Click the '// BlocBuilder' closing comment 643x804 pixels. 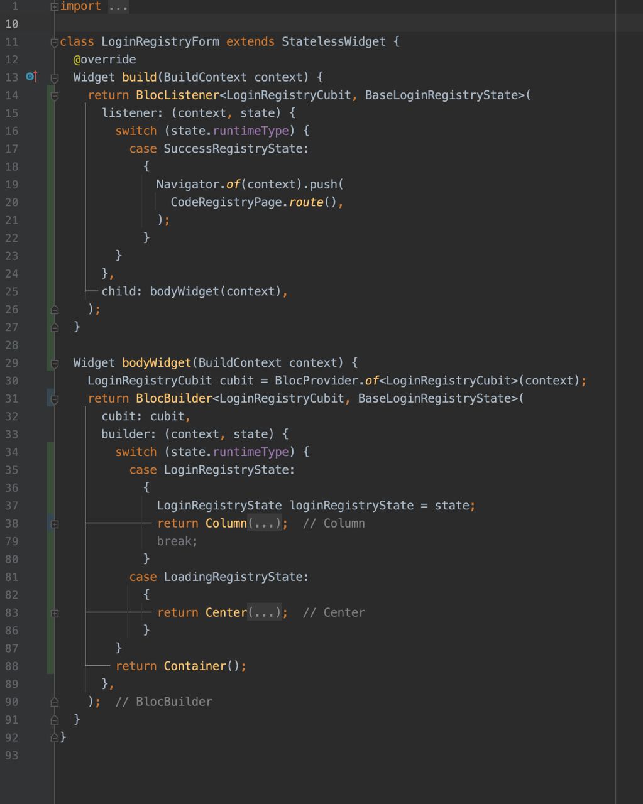pyautogui.click(x=164, y=702)
